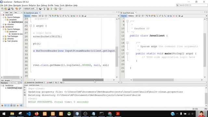Click the Debug Project toolbar icon
Screen dimensions: 208x117
(x=56, y=9)
